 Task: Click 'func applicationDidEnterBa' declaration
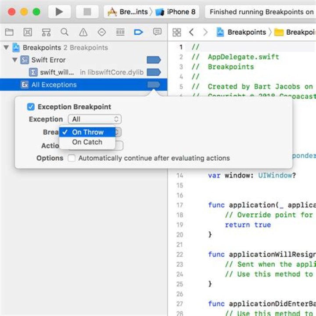[x=262, y=304]
